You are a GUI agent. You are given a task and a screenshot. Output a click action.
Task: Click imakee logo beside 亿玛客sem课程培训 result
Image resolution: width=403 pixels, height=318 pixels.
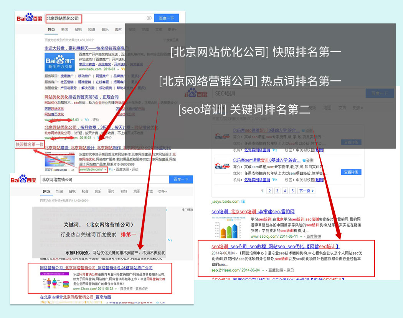222,166
